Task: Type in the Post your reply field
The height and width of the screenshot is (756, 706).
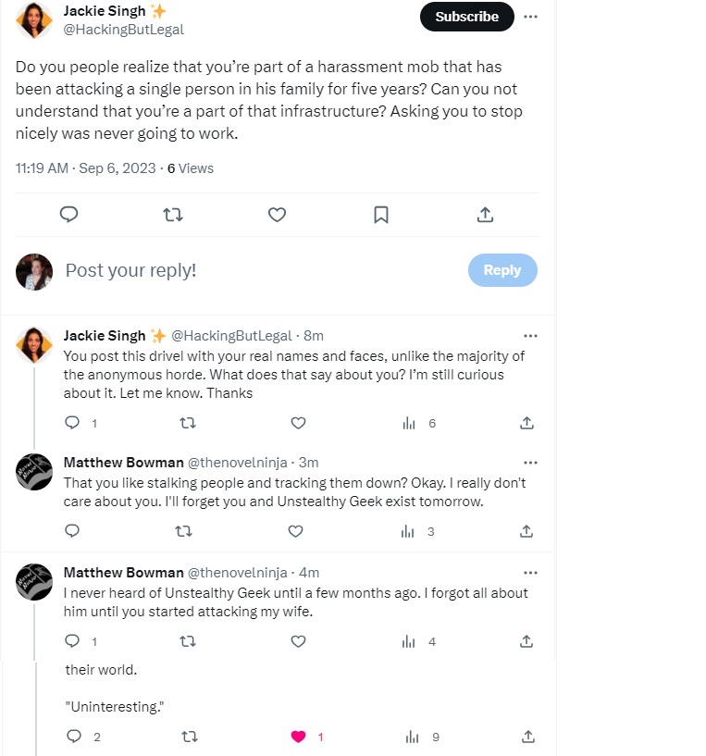Action: [x=259, y=270]
